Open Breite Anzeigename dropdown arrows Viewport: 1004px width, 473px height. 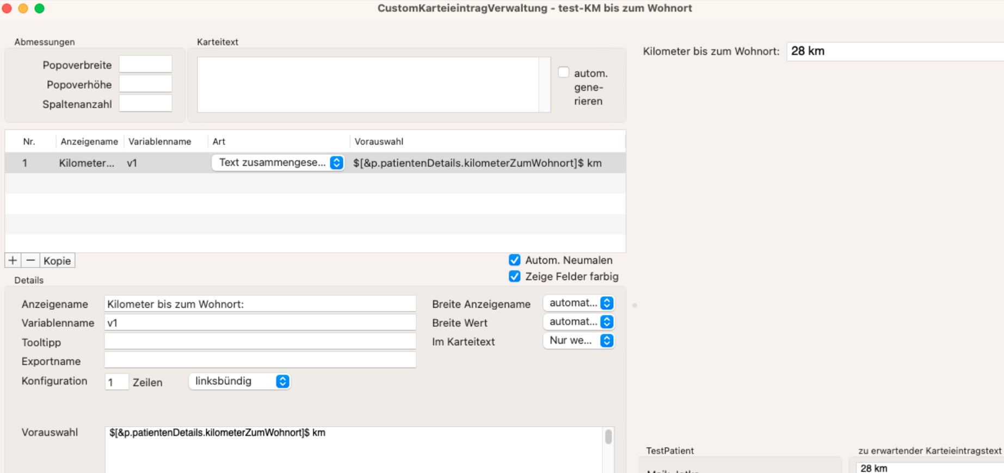(607, 303)
